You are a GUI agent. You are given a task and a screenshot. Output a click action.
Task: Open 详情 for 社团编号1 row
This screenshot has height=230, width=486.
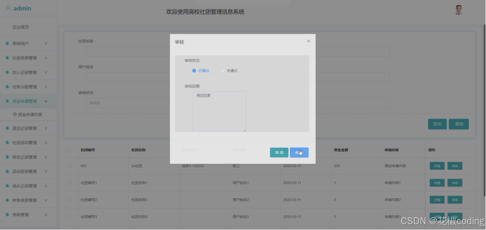pos(437,183)
